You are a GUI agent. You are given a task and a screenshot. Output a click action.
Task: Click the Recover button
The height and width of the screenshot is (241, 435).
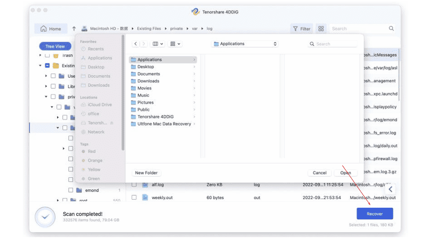click(375, 214)
